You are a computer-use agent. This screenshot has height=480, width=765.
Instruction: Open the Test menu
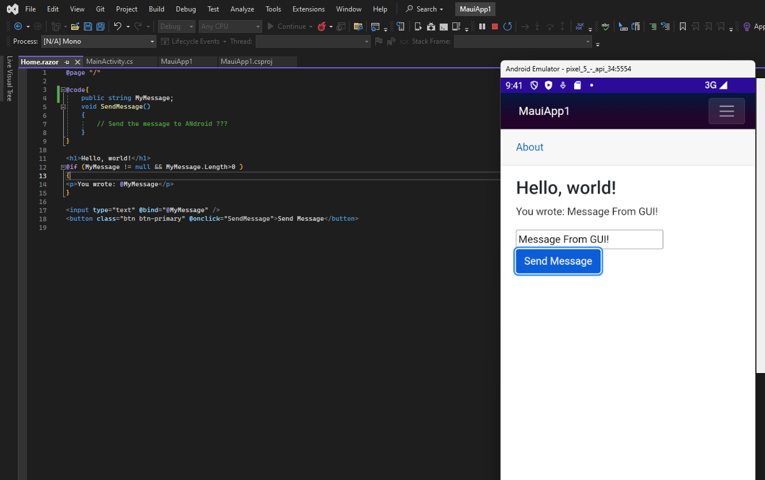[x=213, y=9]
